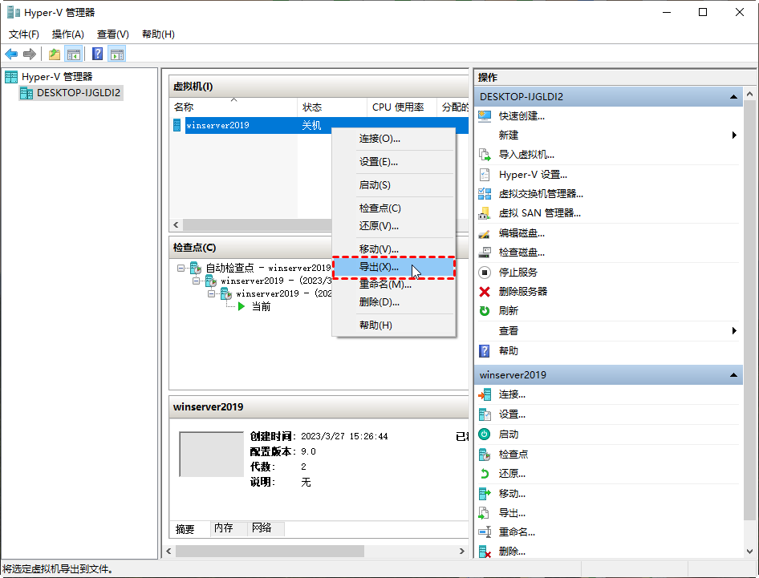Open 虚拟交换机管理器 from actions pane
This screenshot has height=578, width=759.
point(540,193)
